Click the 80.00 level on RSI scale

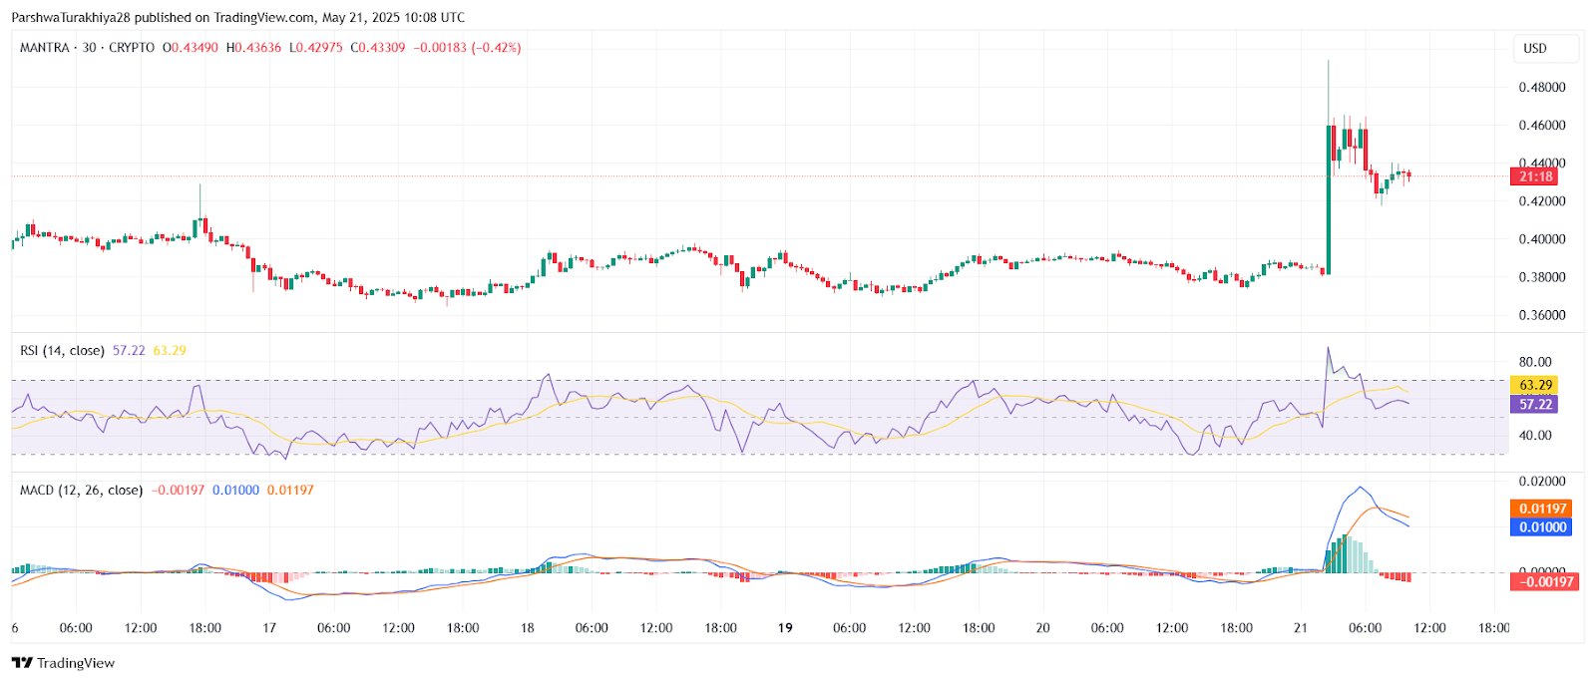point(1535,362)
